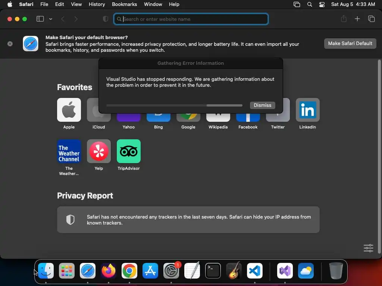This screenshot has height=286, width=382.
Task: Click the error gathering progress bar
Action: pyautogui.click(x=175, y=105)
